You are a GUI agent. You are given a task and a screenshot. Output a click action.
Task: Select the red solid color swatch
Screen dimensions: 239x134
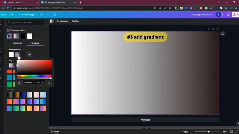coord(9,71)
